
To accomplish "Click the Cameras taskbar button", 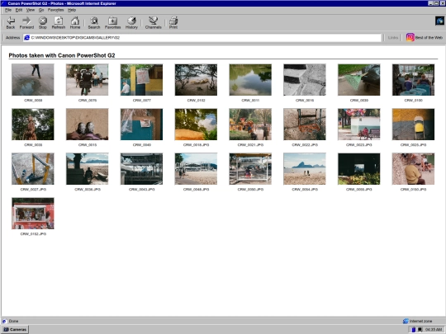I will tap(15, 329).
